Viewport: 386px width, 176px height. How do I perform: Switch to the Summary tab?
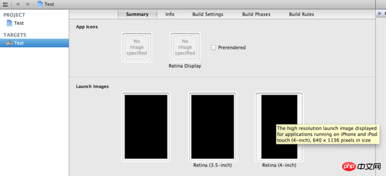pos(138,14)
